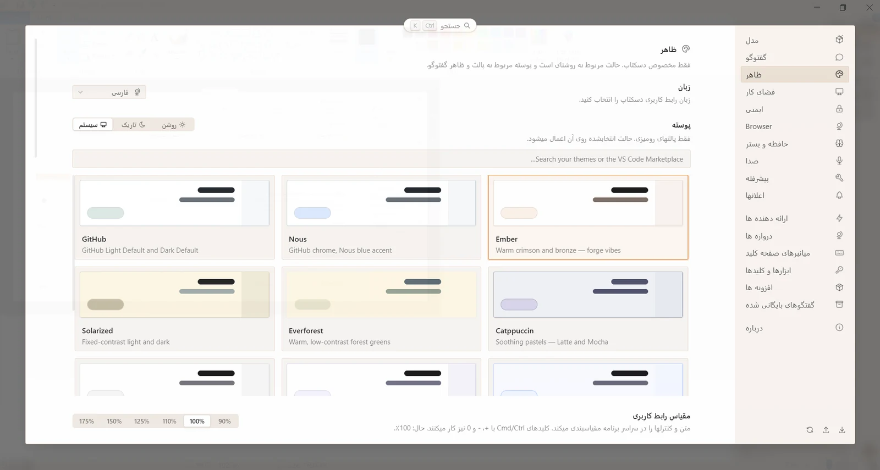Open درباره about section

point(795,328)
